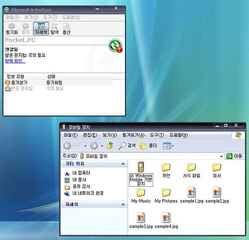This screenshot has width=249, height=240.
Task: Click the 정보 유형 column header
Action: coord(24,77)
